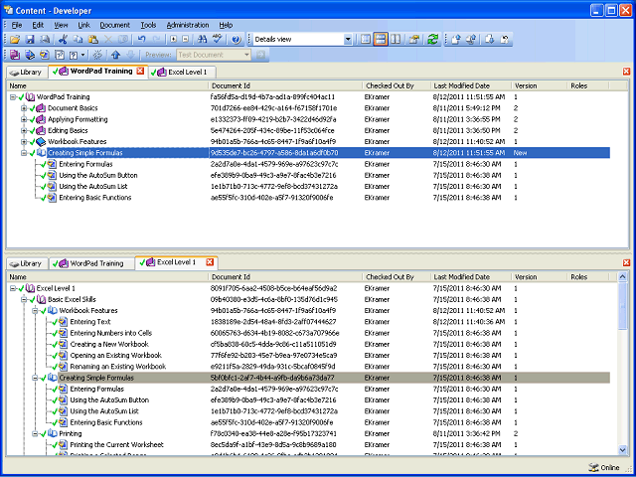Click the Check In All toolbar icon
The width and height of the screenshot is (636, 477).
471,40
